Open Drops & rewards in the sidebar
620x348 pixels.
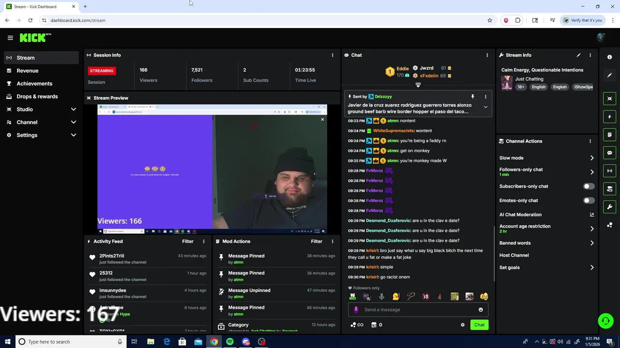point(41,96)
